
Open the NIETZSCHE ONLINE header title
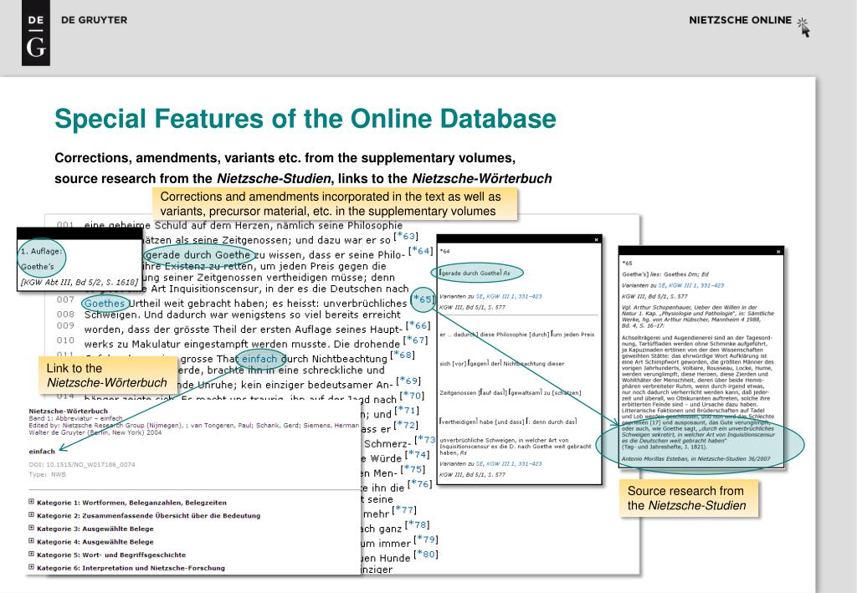click(x=740, y=20)
